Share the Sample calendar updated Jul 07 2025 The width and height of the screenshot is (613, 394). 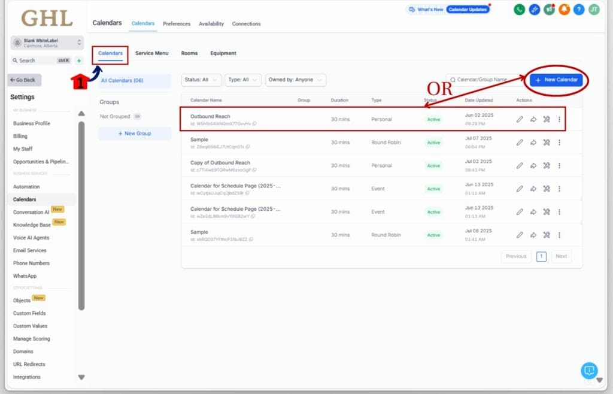(x=533, y=143)
